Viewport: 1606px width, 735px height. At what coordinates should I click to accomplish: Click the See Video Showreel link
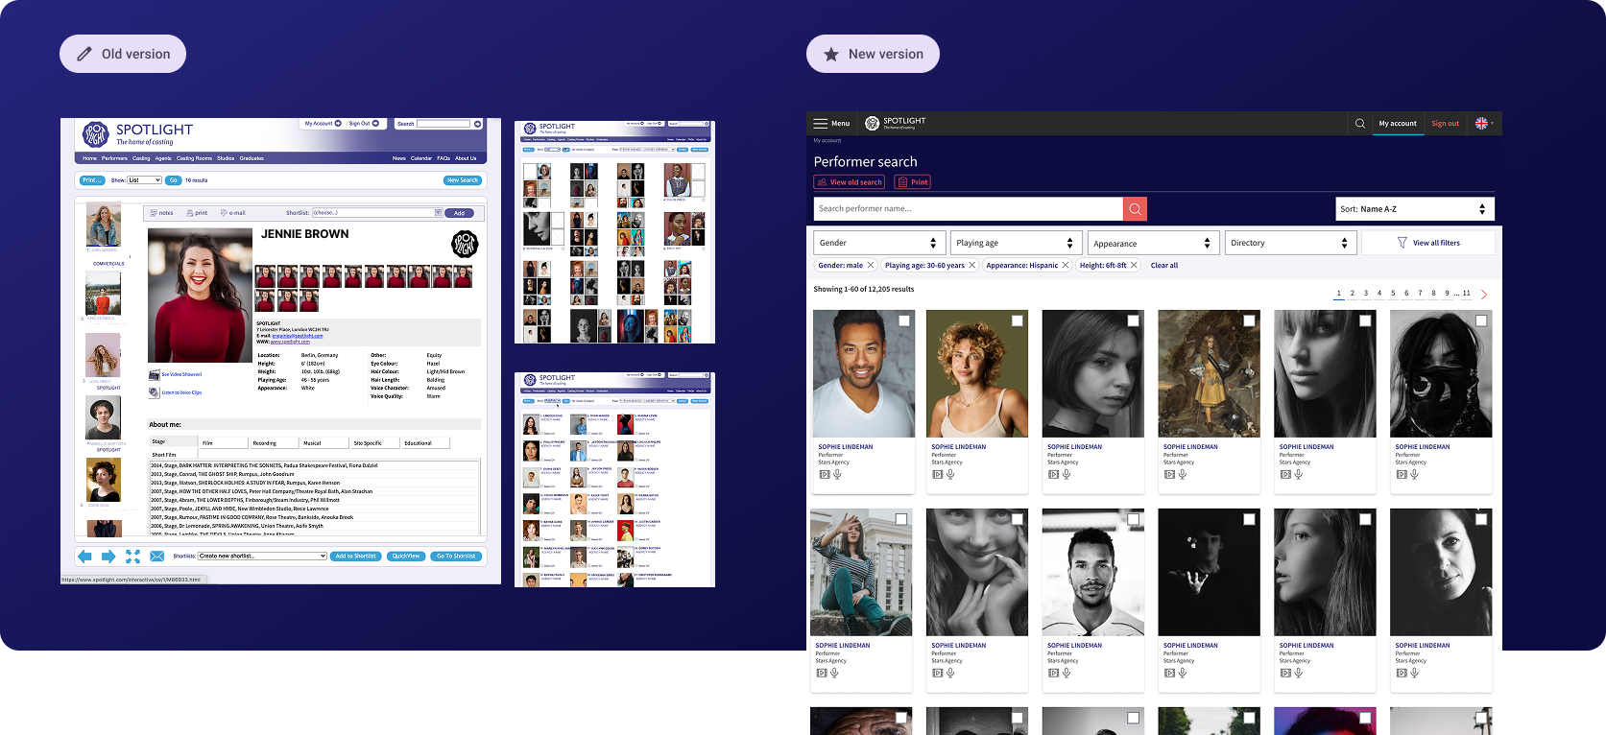181,374
